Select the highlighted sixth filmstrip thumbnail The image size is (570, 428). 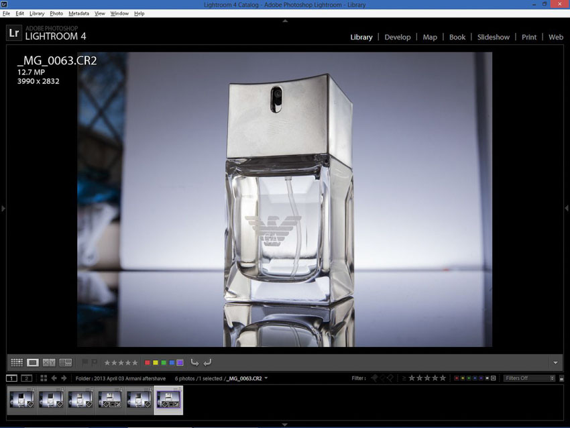tap(169, 400)
